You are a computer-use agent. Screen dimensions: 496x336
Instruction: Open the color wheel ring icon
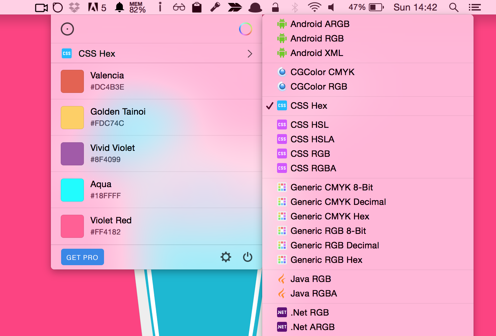point(246,29)
